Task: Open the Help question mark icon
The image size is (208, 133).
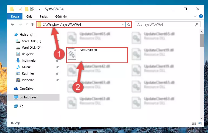Action: click(201, 16)
